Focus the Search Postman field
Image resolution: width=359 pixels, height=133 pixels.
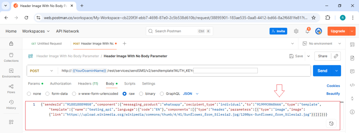click(179, 31)
